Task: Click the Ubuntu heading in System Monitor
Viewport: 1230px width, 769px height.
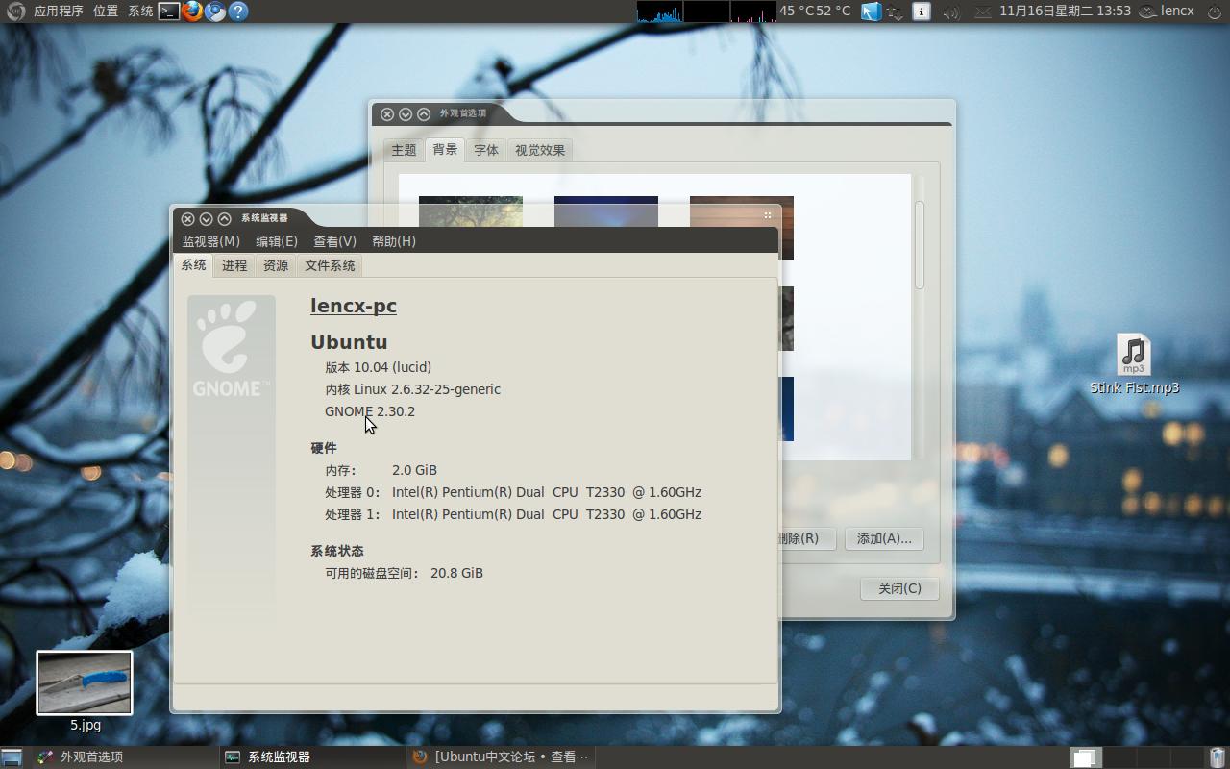Action: [x=349, y=342]
